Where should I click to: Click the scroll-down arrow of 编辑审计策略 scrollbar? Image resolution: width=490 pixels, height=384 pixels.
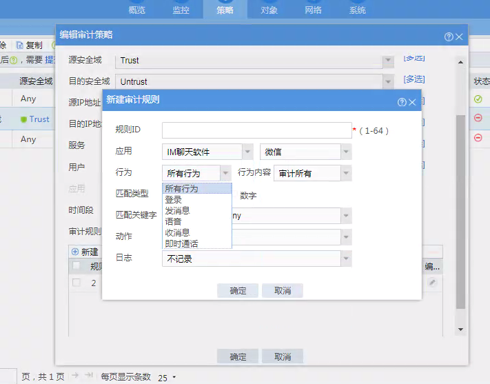[460, 330]
